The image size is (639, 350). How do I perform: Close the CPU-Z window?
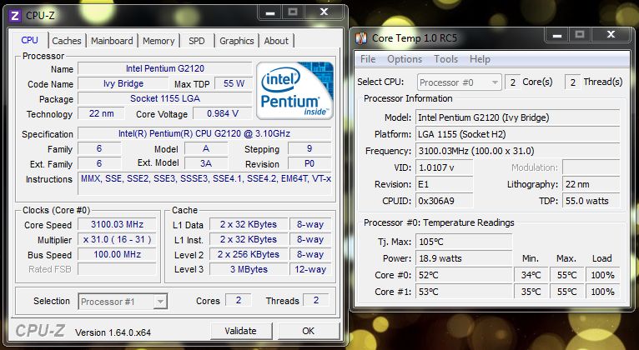pos(324,12)
